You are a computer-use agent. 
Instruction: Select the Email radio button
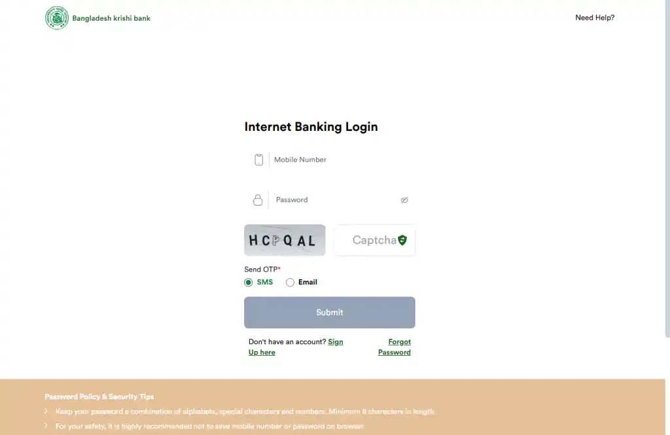click(x=291, y=283)
